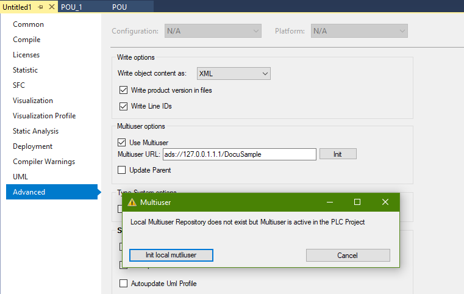Open the Platform dropdown
Image resolution: width=464 pixels, height=294 pixels.
(359, 30)
